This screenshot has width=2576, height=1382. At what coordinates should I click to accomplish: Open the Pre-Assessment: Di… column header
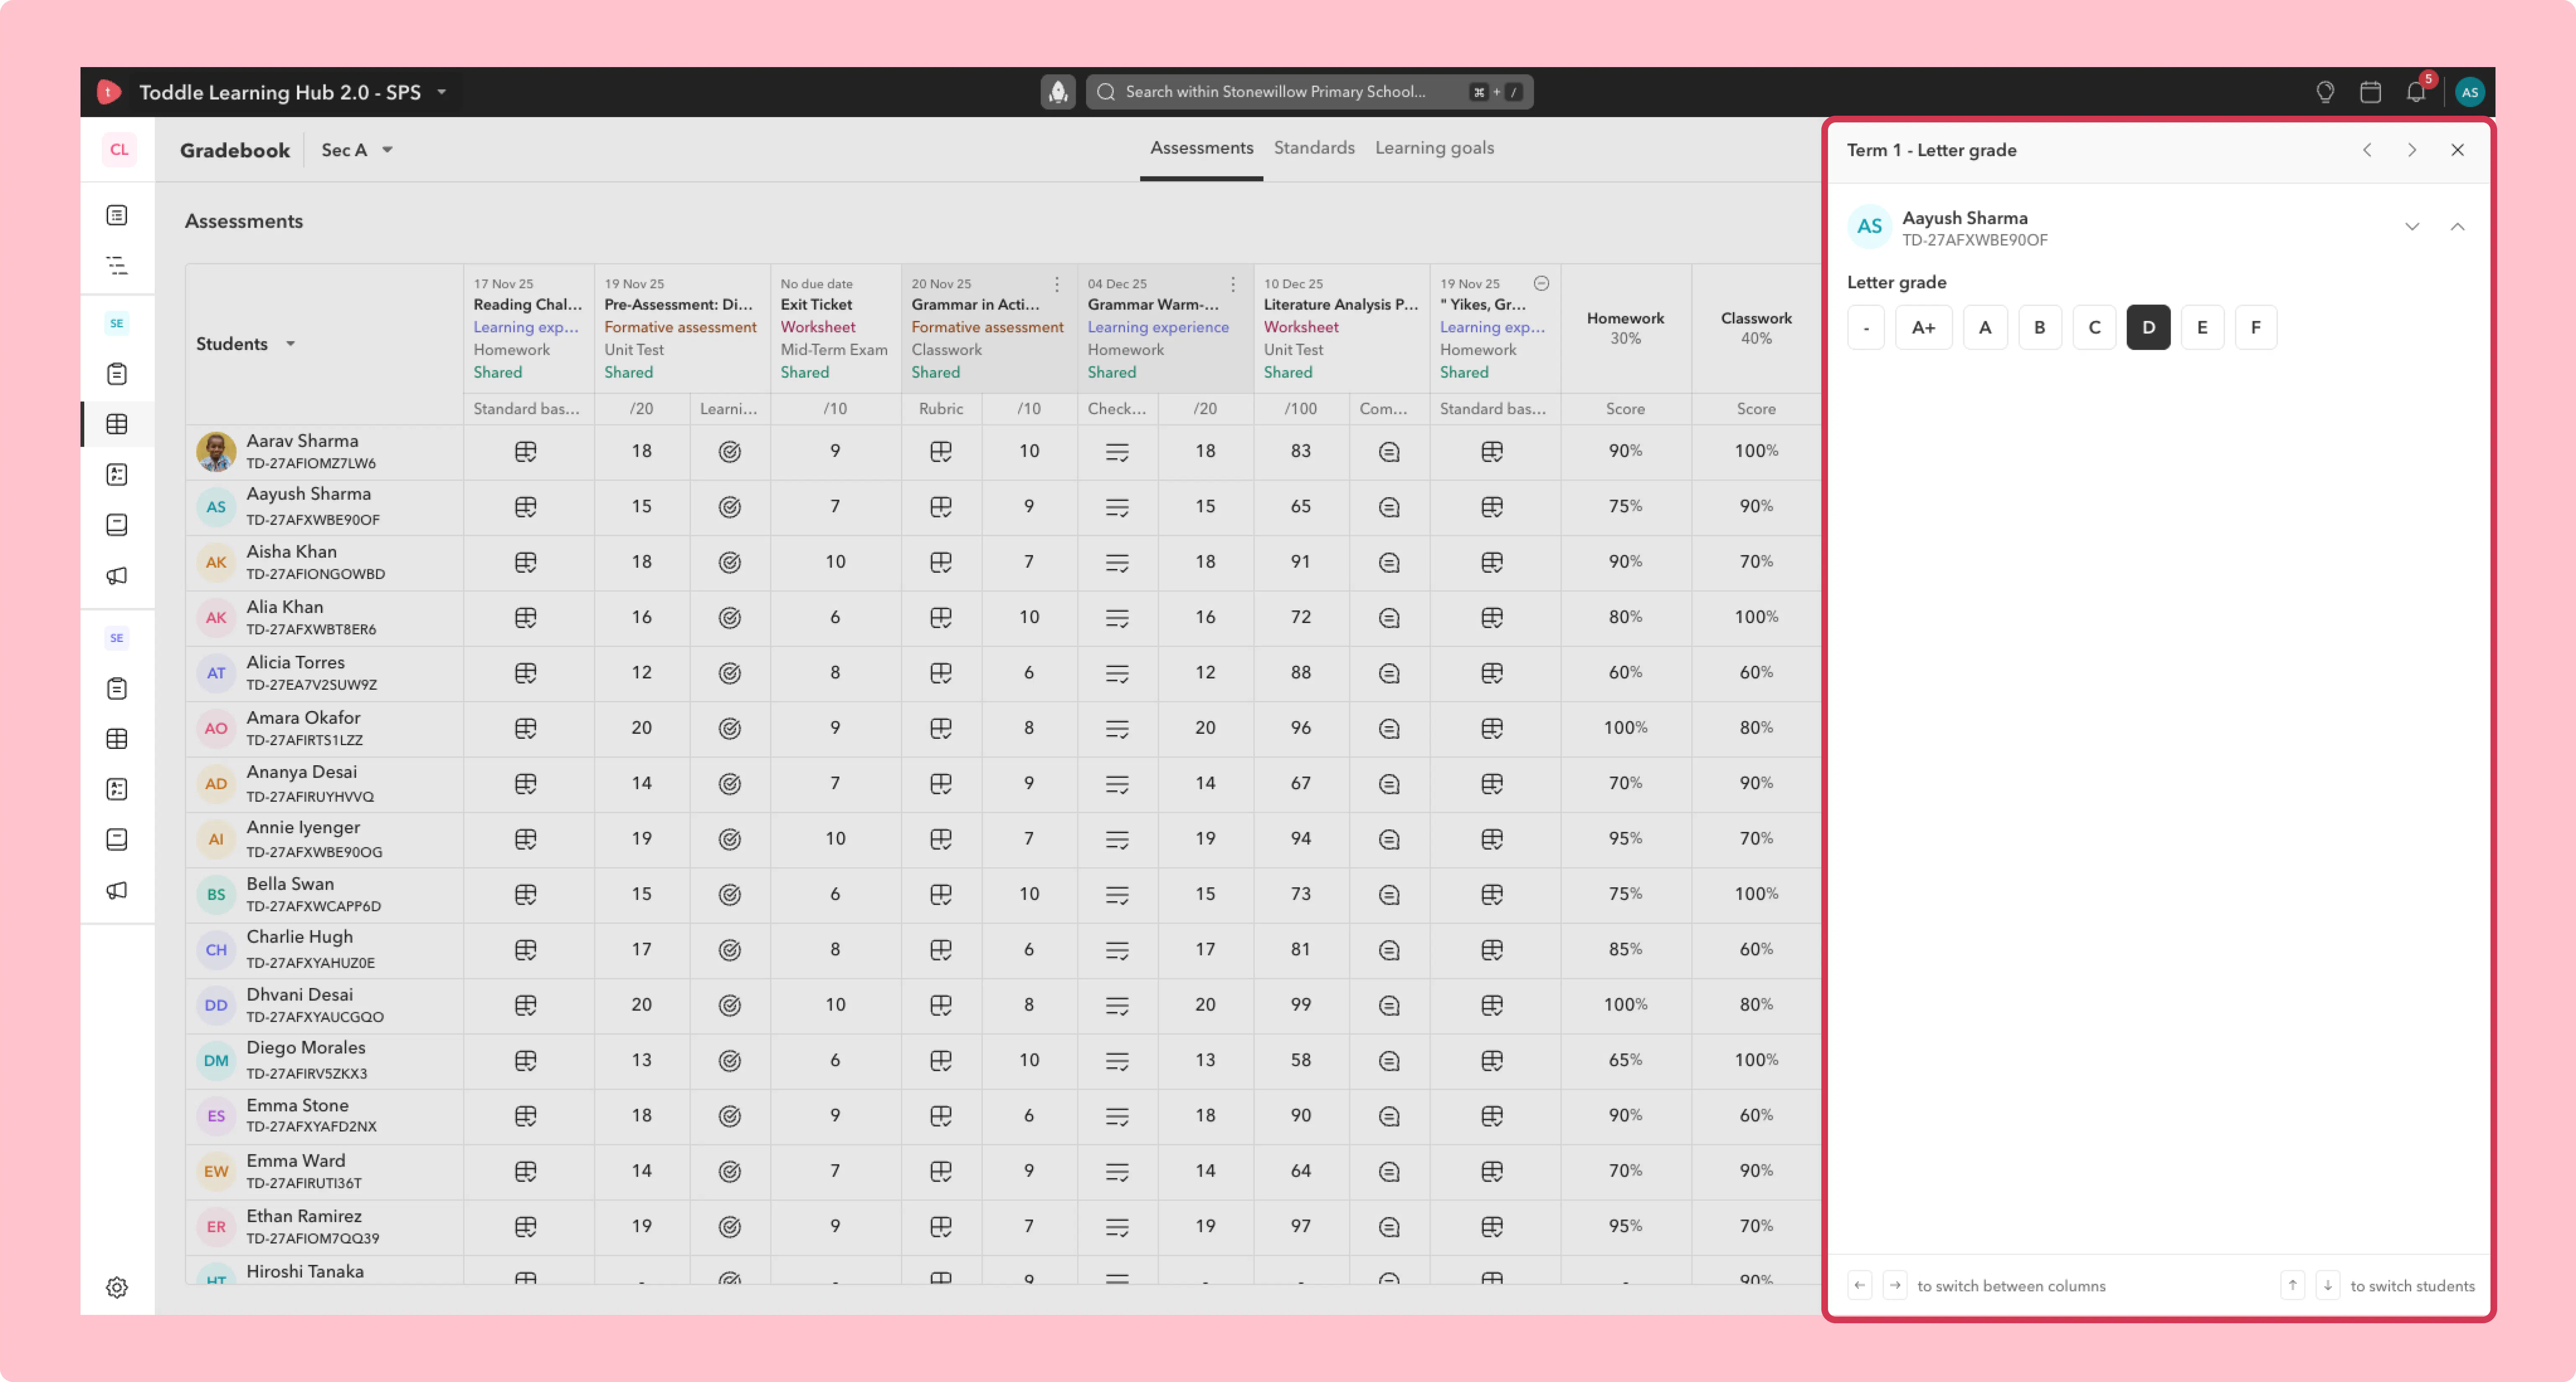682,328
